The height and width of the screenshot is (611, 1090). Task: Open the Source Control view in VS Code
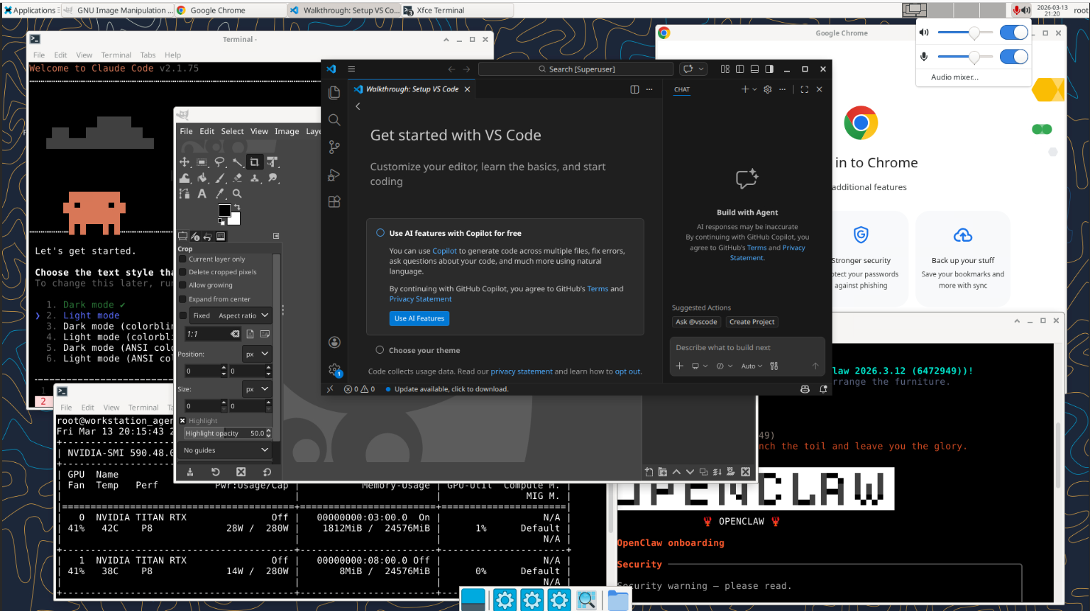coord(334,147)
